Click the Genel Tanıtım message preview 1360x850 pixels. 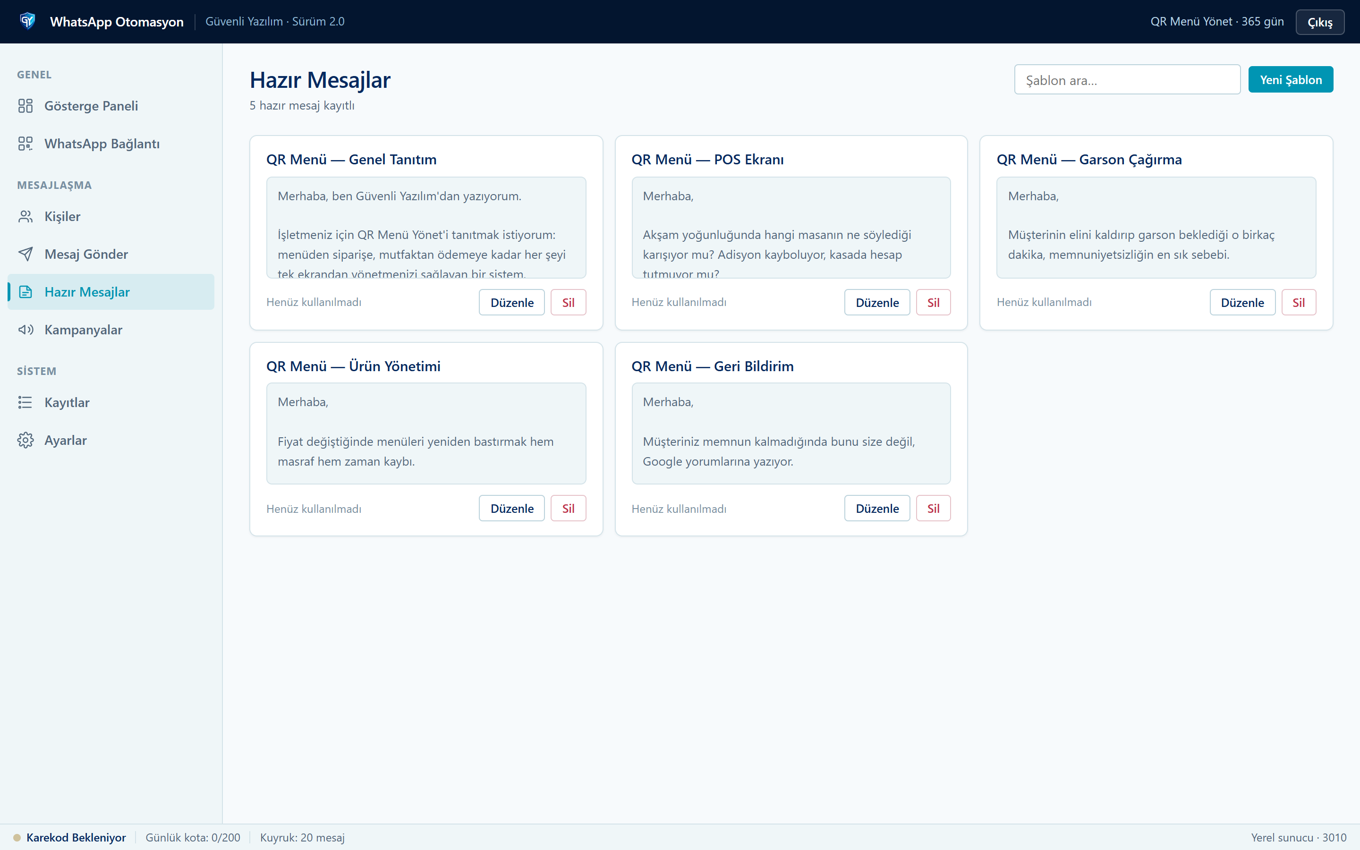point(426,228)
